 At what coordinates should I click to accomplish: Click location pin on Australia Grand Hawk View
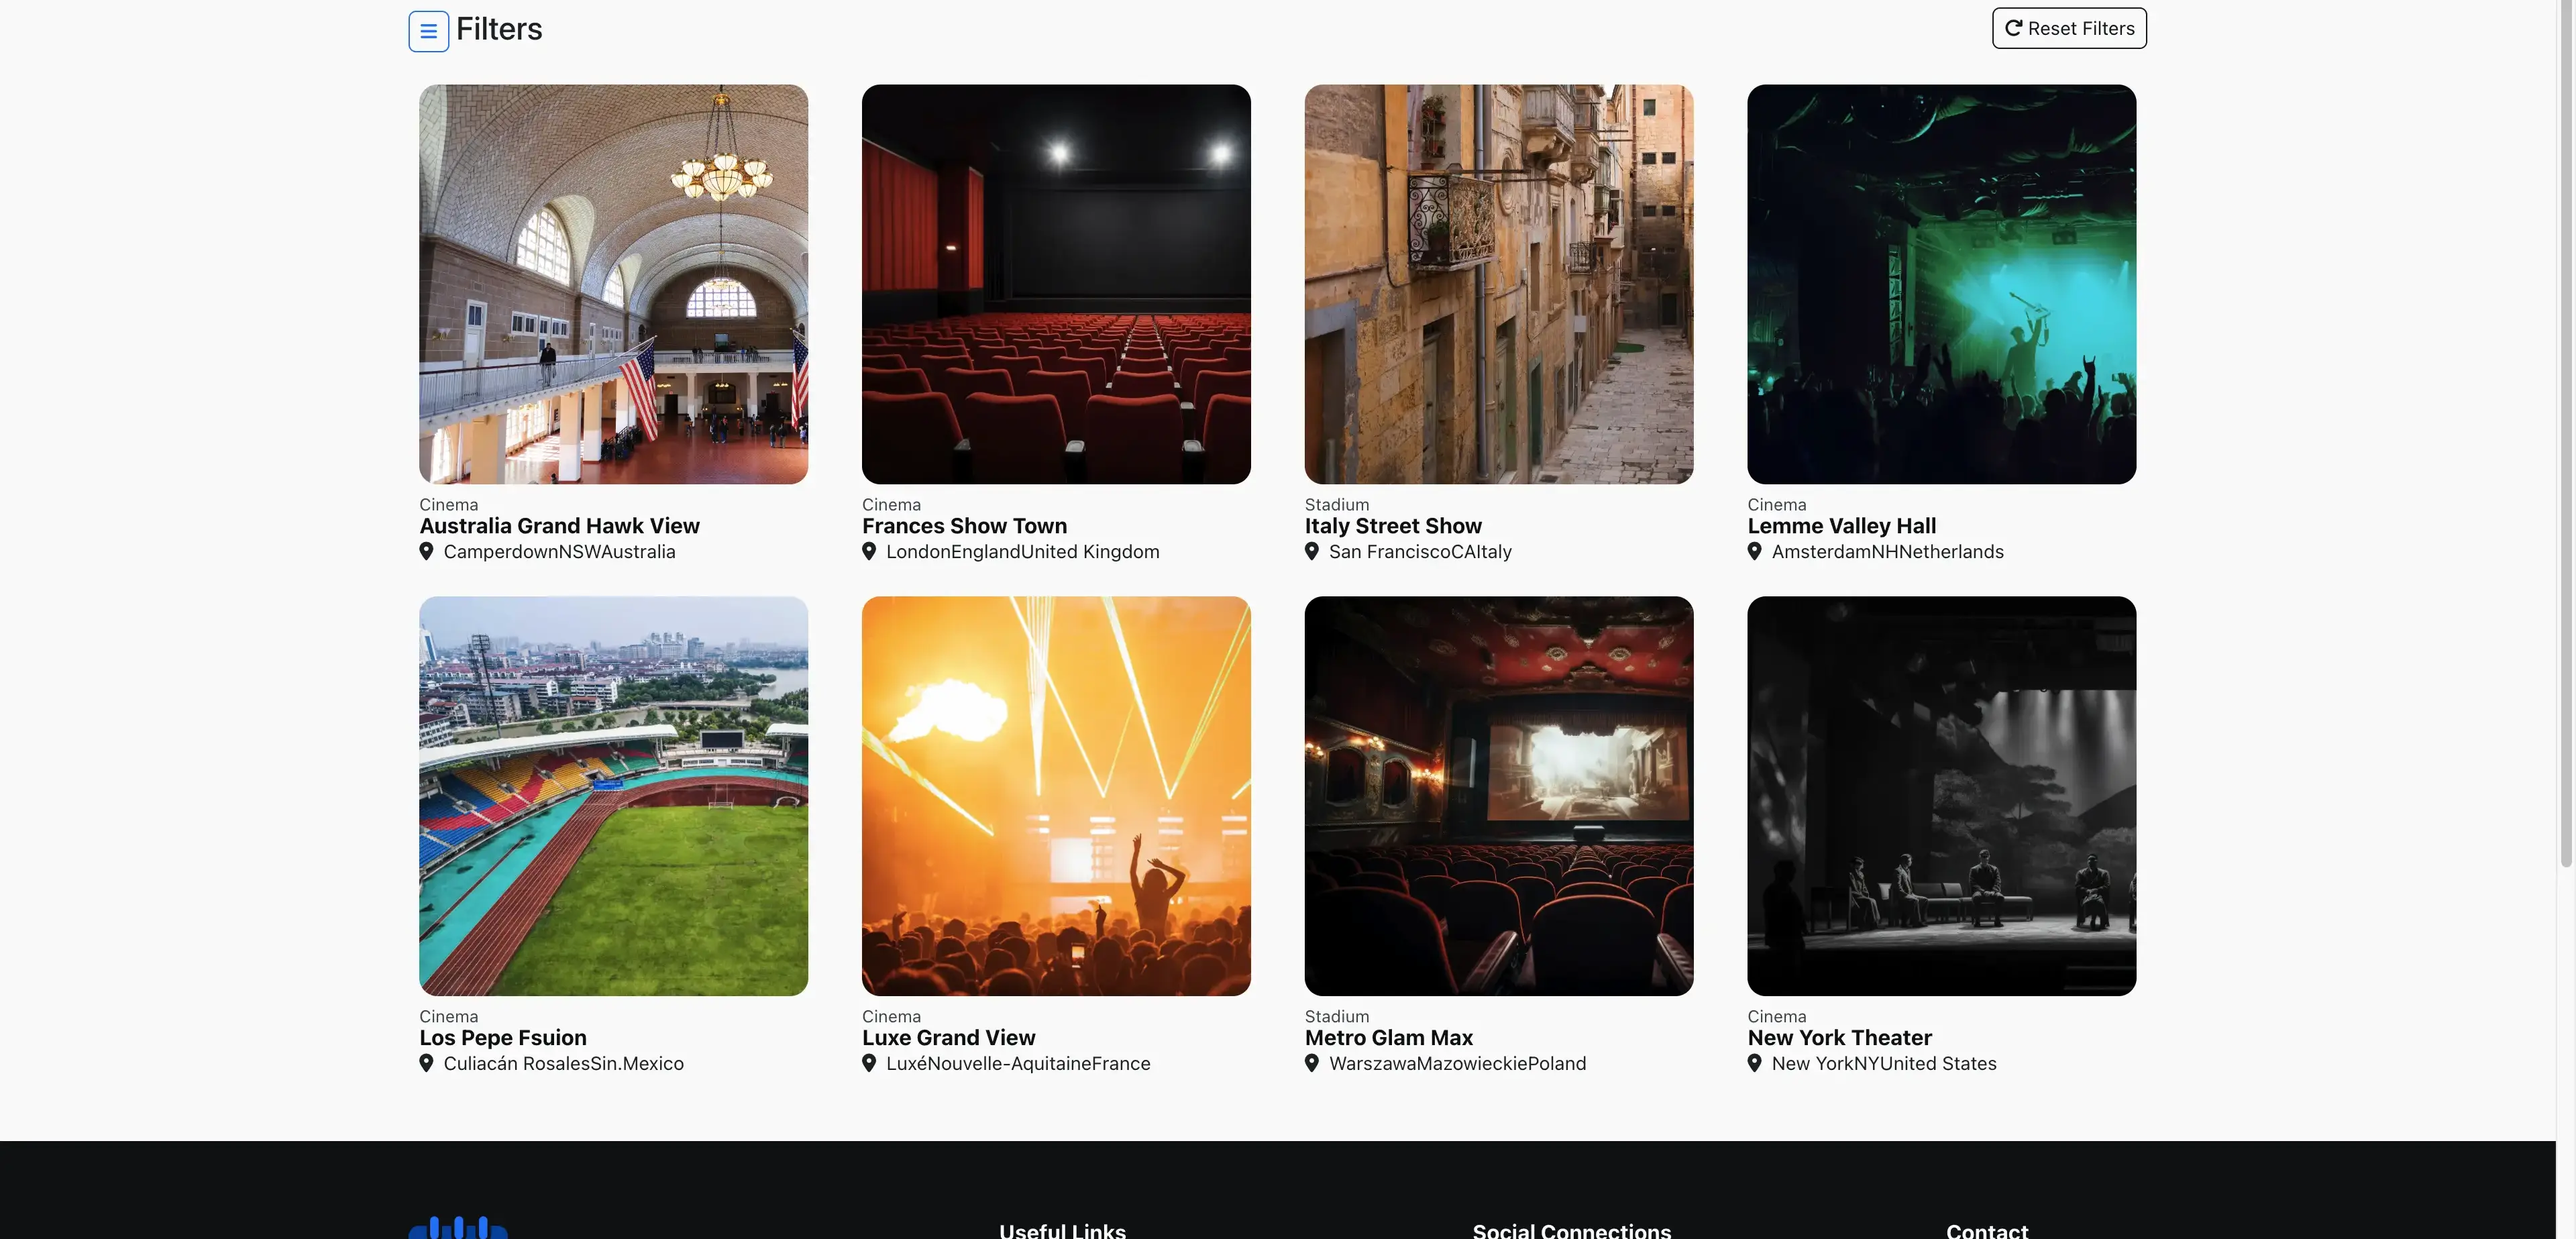point(428,551)
